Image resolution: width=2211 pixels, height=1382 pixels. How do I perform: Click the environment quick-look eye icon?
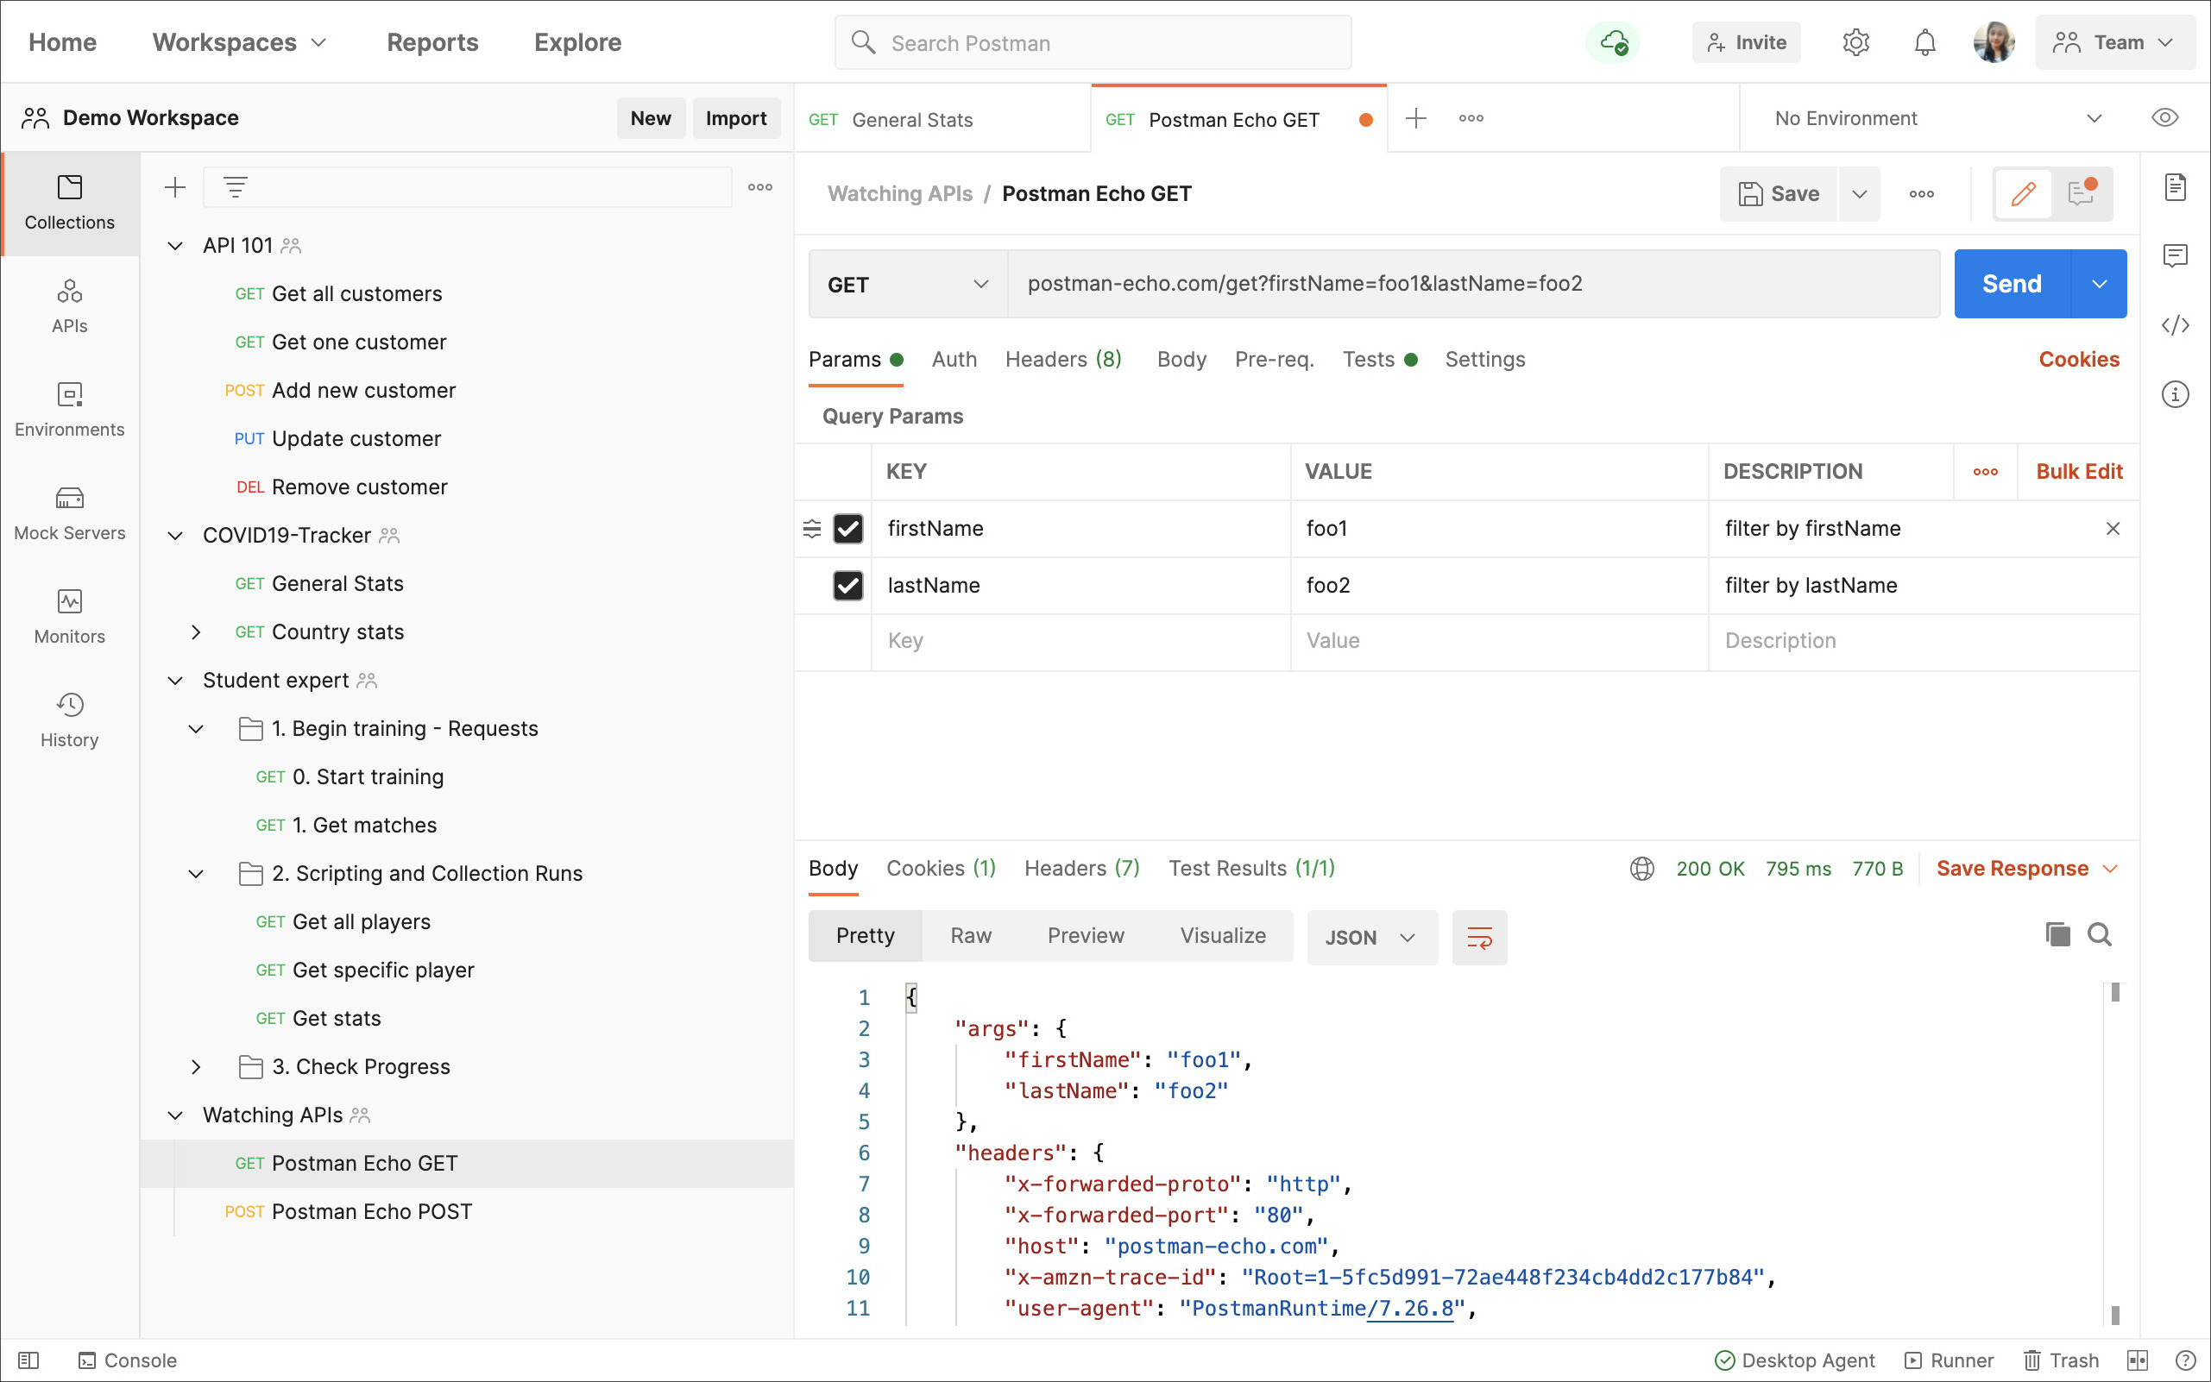tap(2164, 118)
